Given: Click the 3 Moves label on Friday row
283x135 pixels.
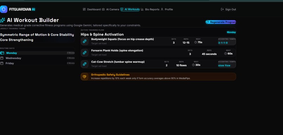Looking at the screenshot, I should 71,63.
